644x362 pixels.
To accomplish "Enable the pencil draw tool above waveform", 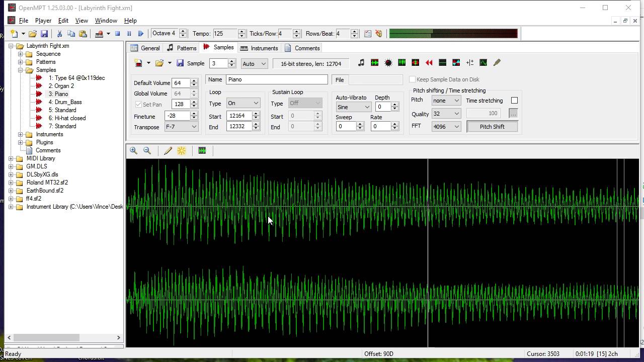I will point(168,150).
